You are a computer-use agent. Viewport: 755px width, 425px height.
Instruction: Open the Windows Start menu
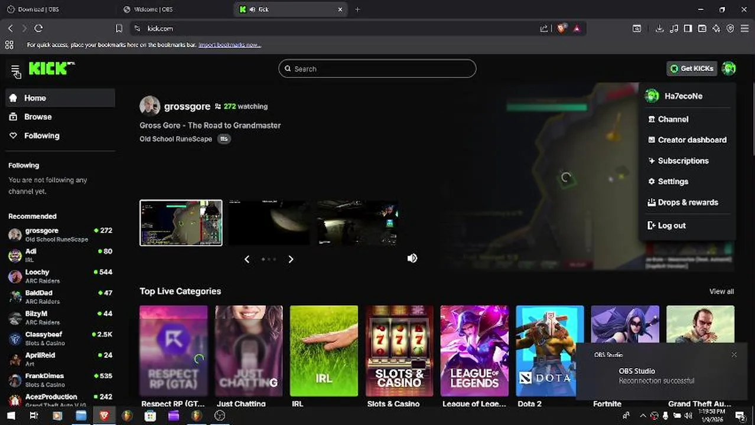tap(11, 416)
